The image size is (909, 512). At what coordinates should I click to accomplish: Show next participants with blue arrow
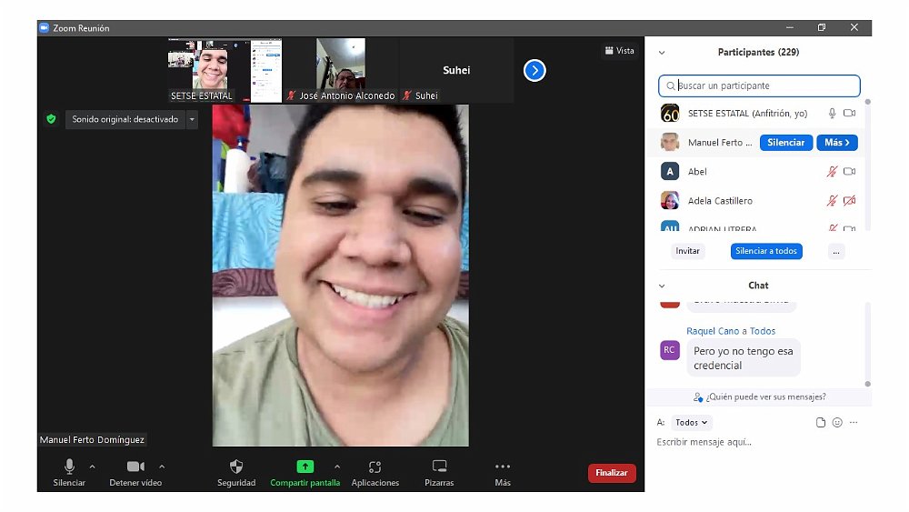[x=534, y=70]
